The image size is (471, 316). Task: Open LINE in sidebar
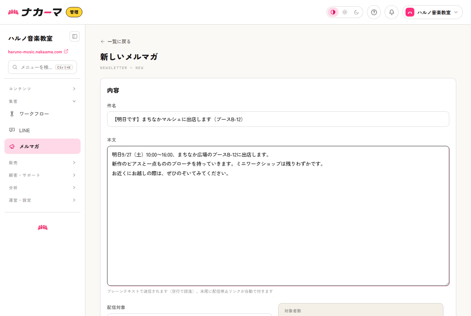click(42, 130)
